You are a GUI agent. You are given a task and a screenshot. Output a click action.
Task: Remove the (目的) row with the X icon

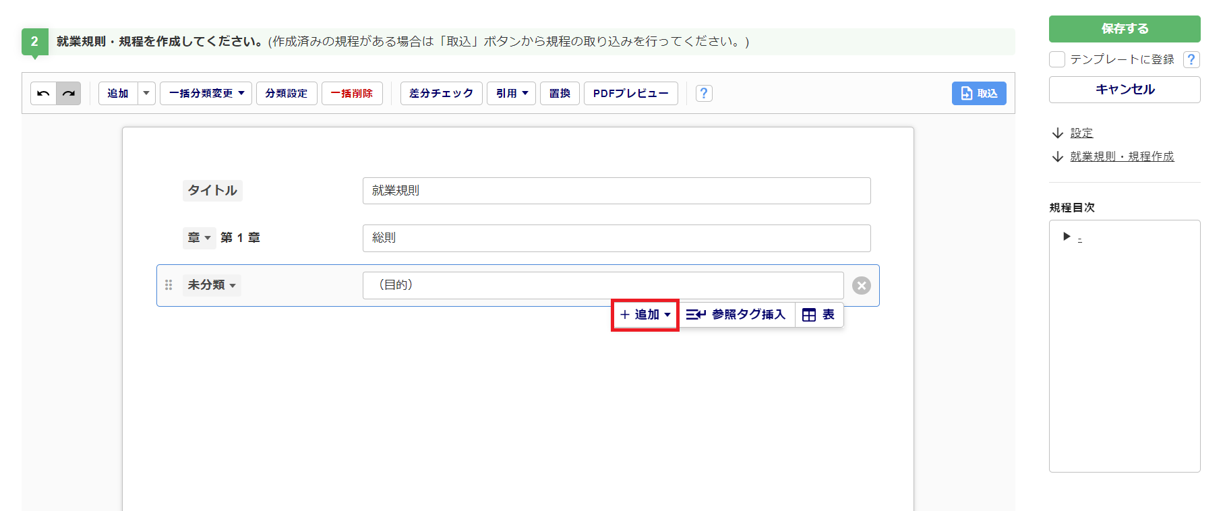click(x=861, y=286)
